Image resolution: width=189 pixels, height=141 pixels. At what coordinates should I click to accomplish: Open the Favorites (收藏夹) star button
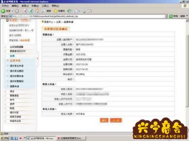pyautogui.click(x=59, y=11)
